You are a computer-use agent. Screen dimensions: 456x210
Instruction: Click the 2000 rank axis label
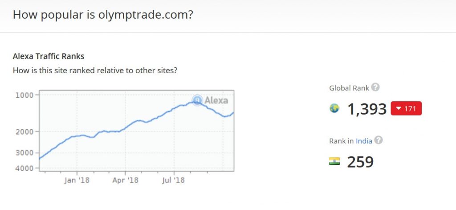coord(24,132)
